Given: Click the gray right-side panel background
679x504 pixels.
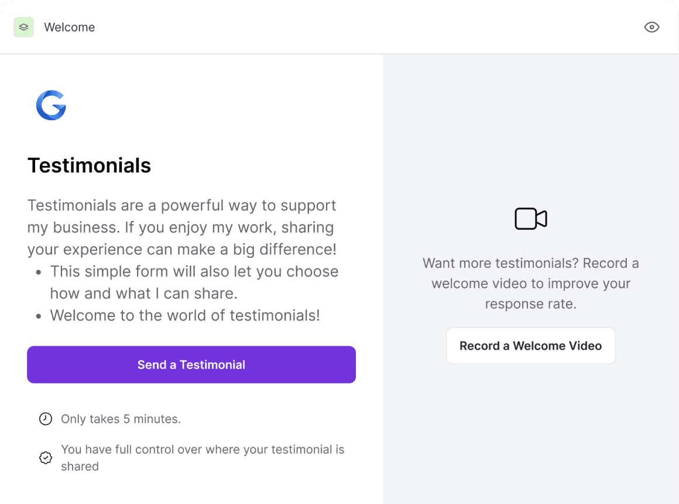Looking at the screenshot, I should [x=530, y=117].
